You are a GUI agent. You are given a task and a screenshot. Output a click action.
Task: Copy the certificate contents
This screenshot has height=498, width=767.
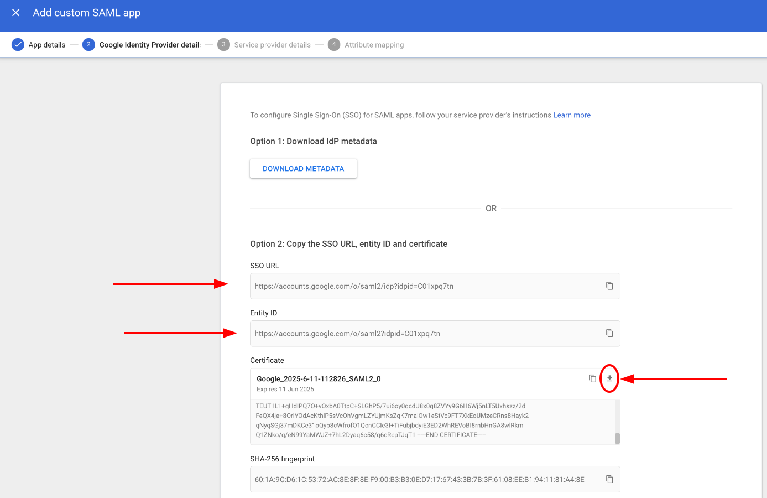click(592, 378)
